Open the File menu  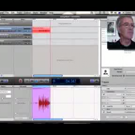(x=7, y=13)
